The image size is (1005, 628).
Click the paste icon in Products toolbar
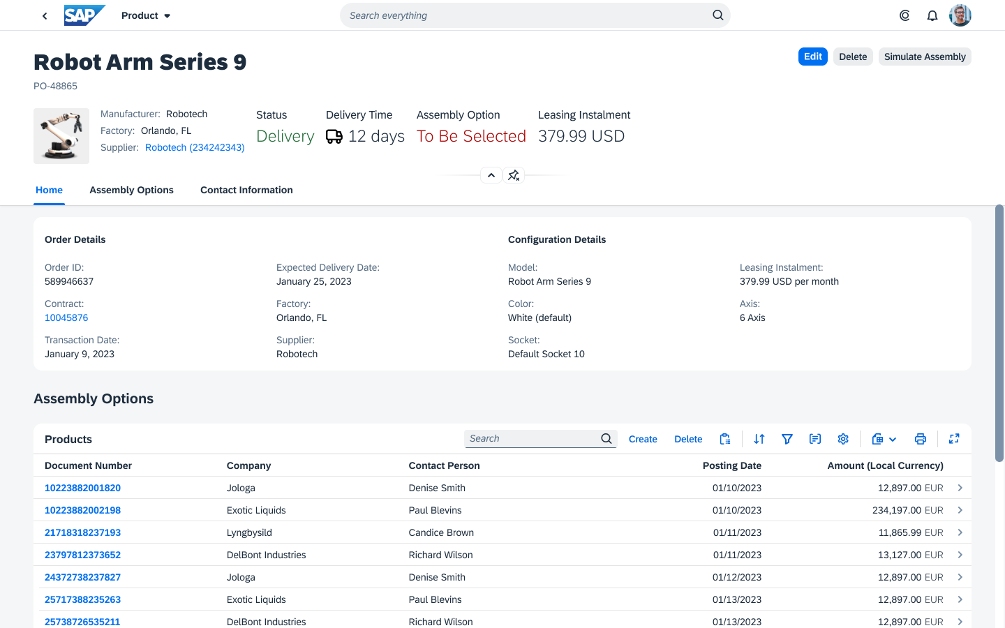pos(725,439)
